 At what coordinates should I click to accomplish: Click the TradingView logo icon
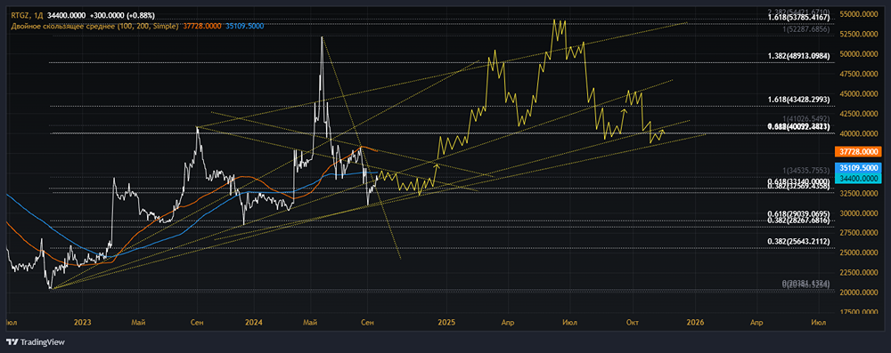click(12, 342)
